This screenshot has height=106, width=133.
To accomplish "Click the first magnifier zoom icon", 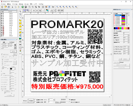I will 57,7.
